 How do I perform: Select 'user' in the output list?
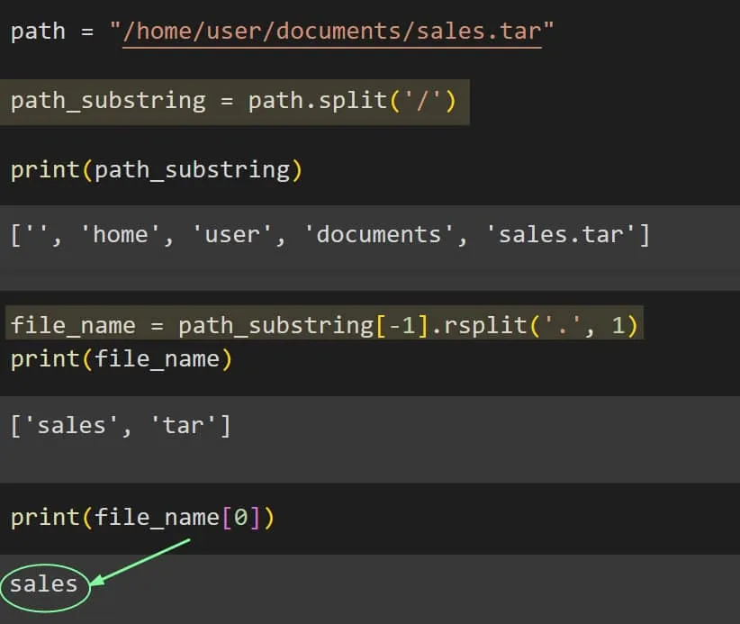pyautogui.click(x=232, y=235)
